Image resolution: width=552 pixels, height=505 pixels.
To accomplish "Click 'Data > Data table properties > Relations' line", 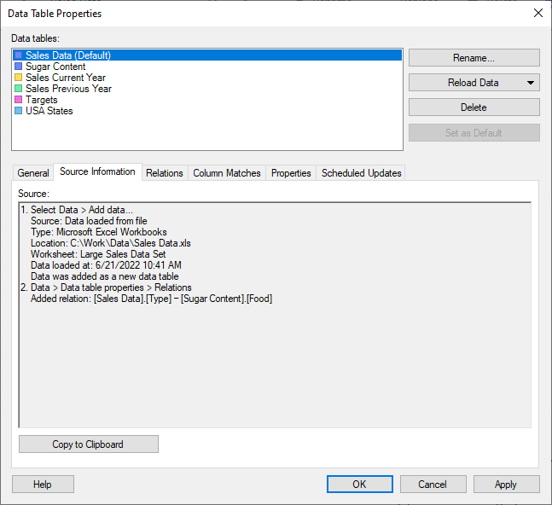I will click(x=111, y=287).
